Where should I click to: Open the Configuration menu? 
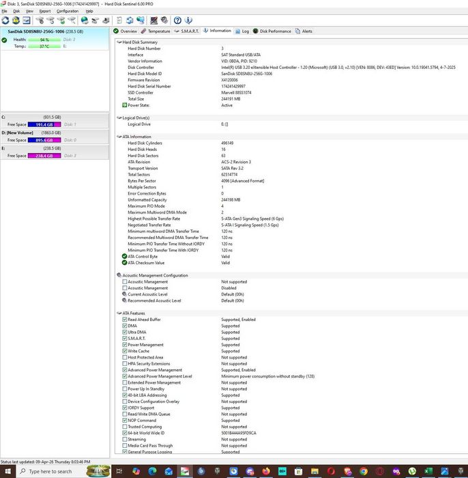pos(68,12)
